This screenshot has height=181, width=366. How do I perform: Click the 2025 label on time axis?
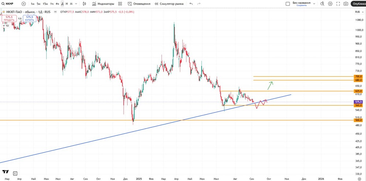[x=139, y=179]
